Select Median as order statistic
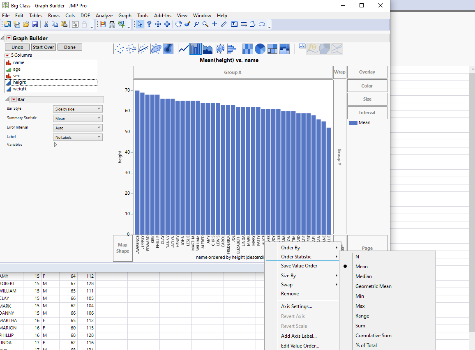The width and height of the screenshot is (475, 350). tap(363, 276)
